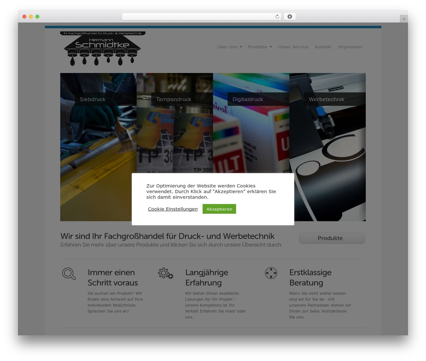
Task: Click the Hermann Schmidtke logo
Action: pos(103,48)
